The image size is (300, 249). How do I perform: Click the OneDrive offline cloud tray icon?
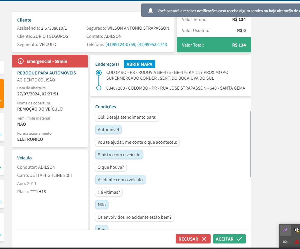pyautogui.click(x=285, y=242)
